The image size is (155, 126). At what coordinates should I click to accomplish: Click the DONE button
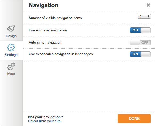pos(134,119)
